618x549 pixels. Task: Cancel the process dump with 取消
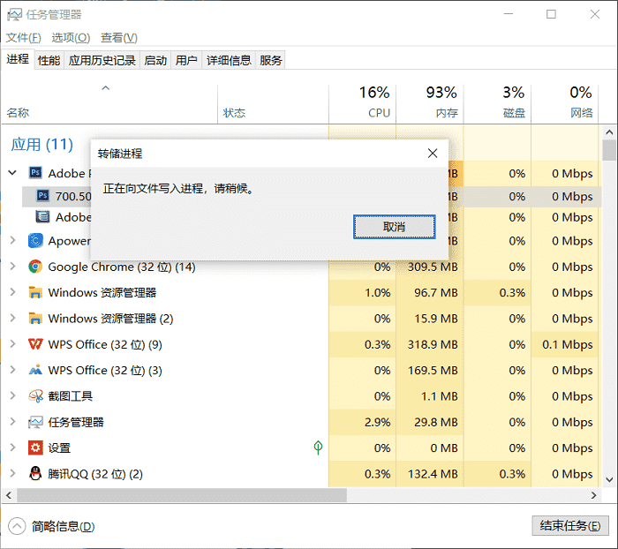tap(394, 227)
